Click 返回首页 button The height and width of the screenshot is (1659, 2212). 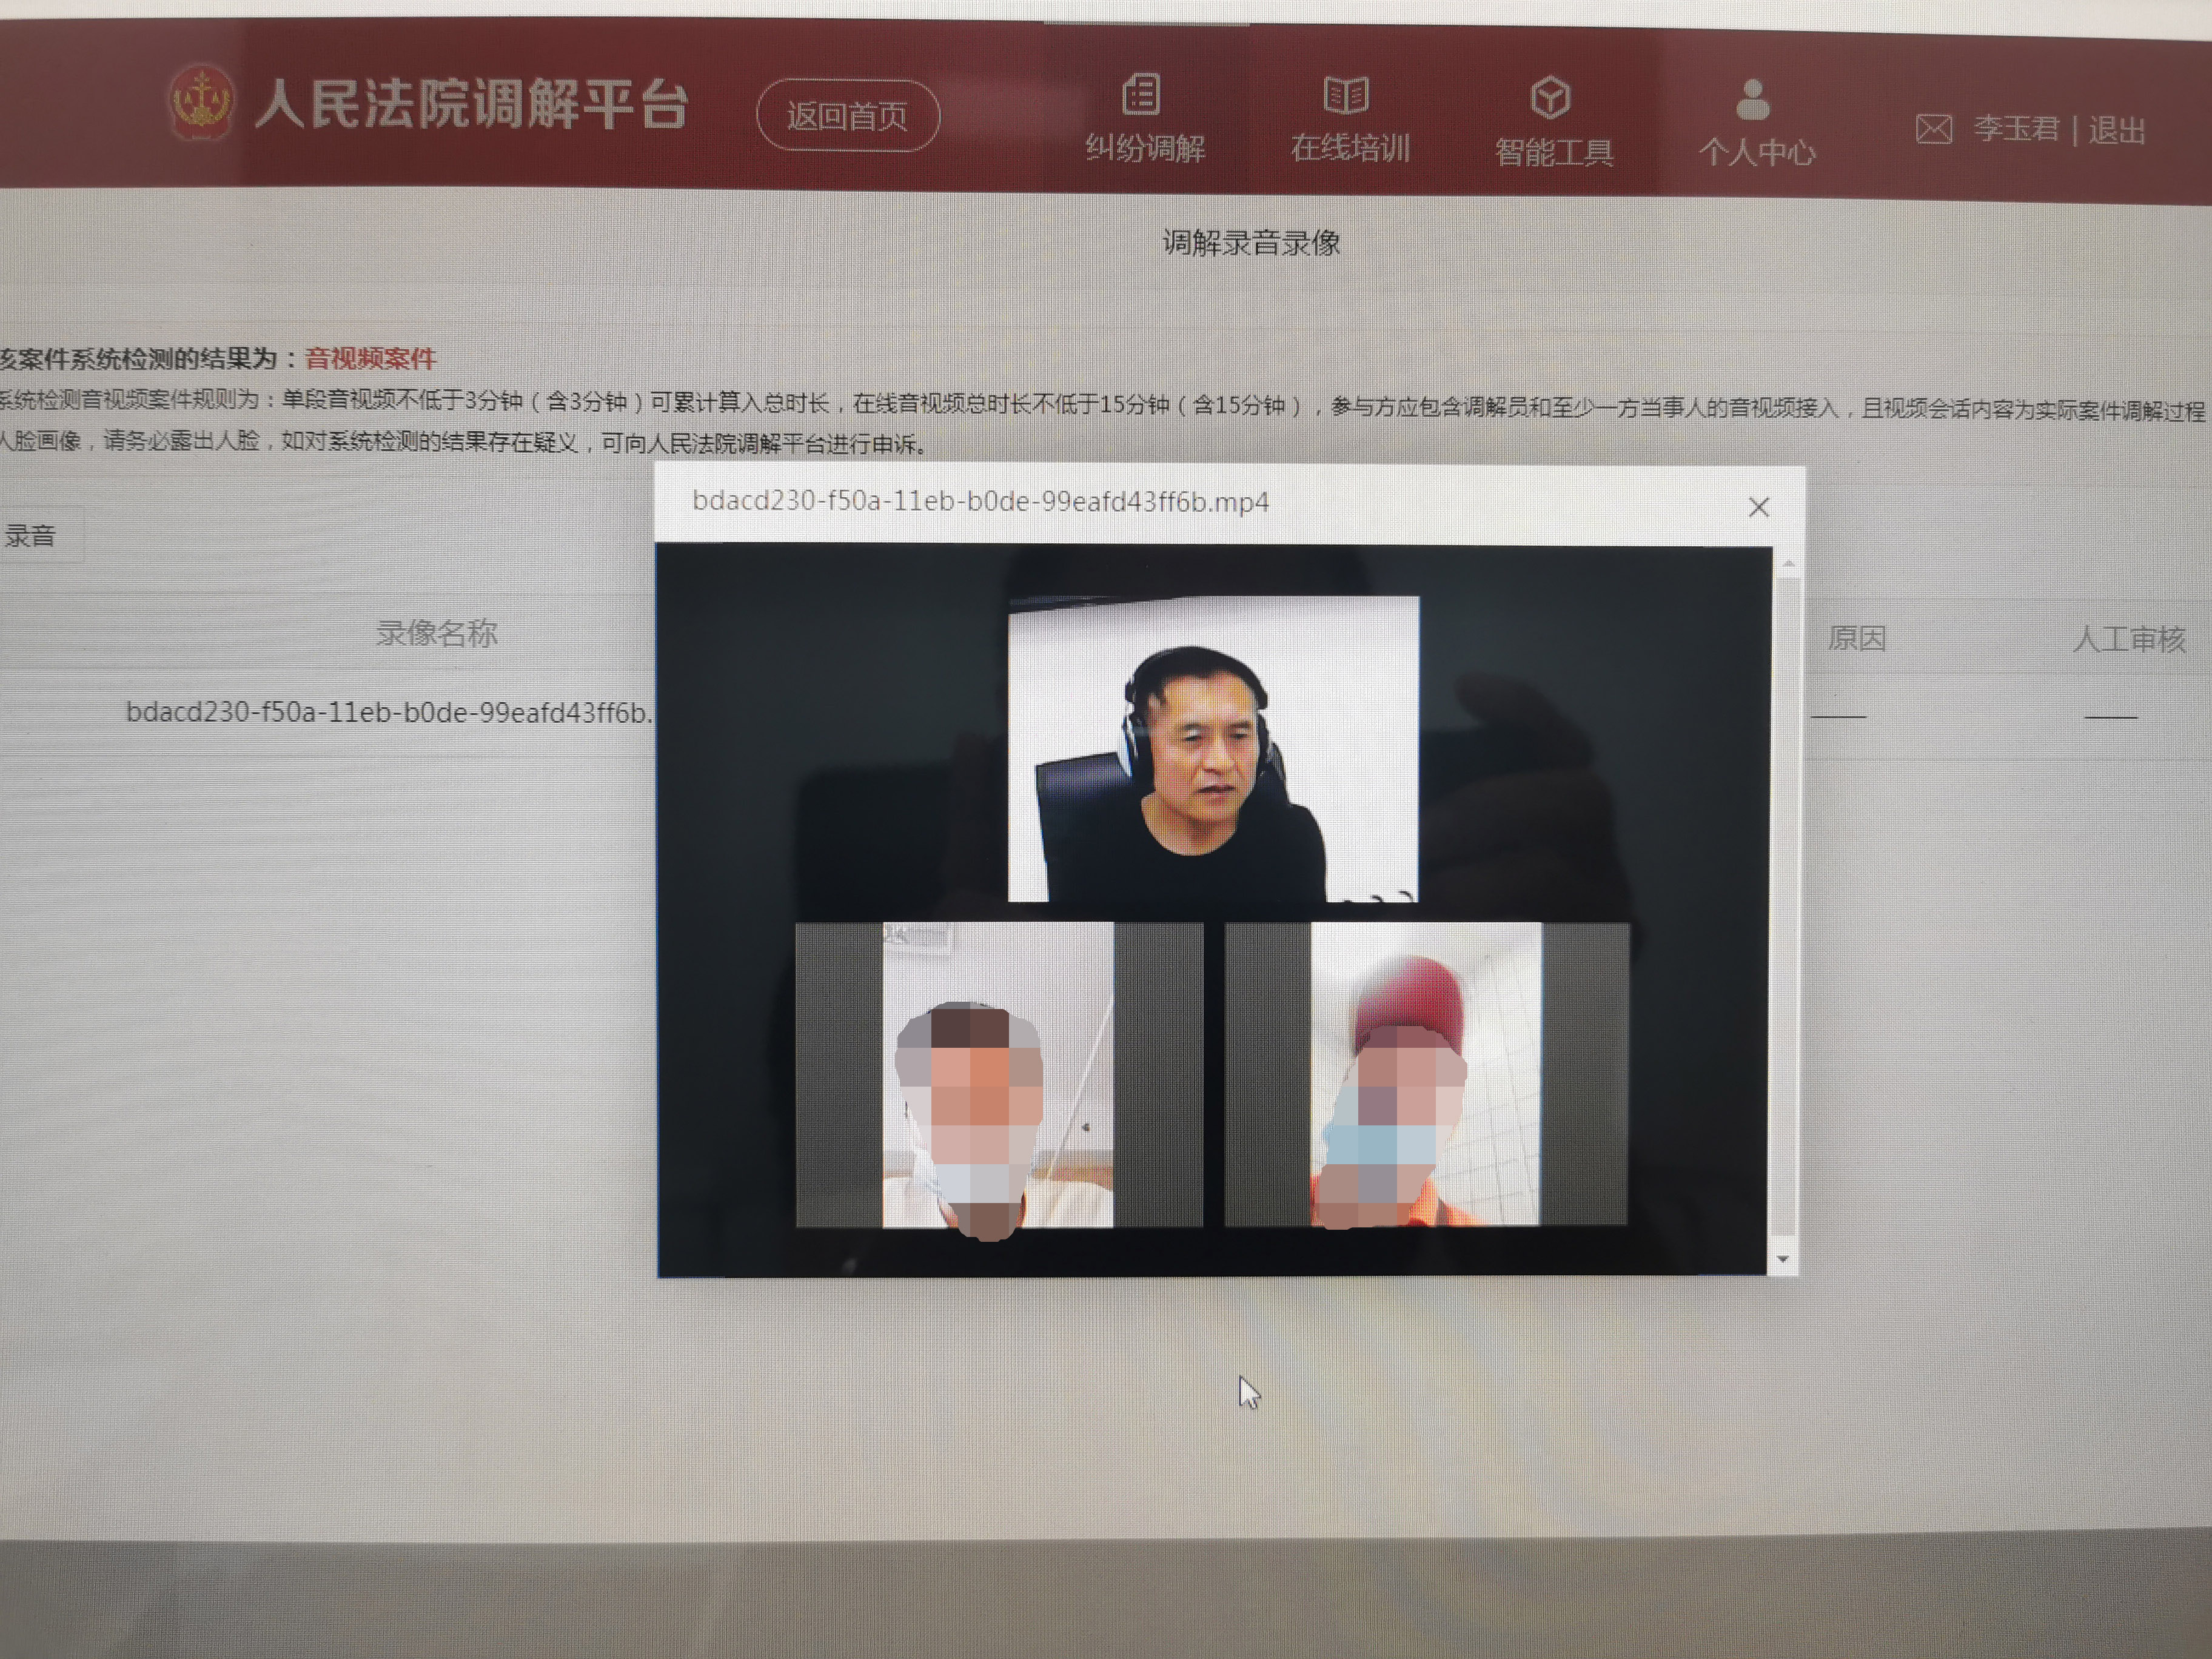[847, 116]
